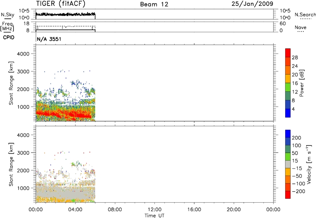Click the "-50" value on velocity colorbar
This screenshot has width=316, height=218.
(297, 176)
